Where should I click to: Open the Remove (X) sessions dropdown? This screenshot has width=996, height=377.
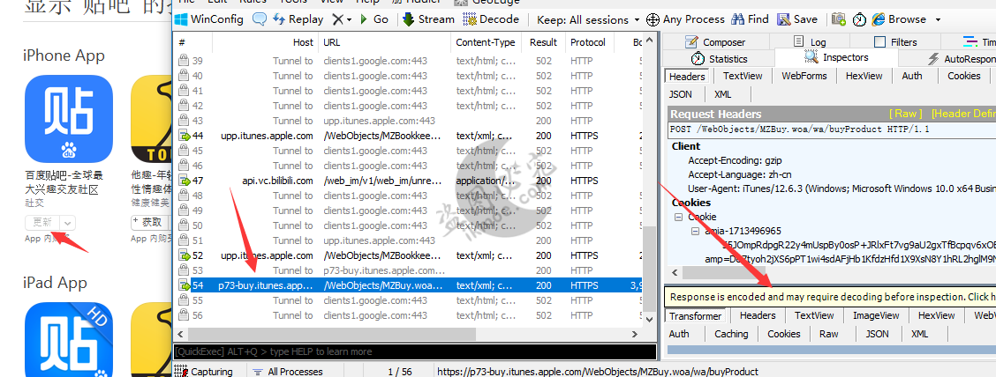pyautogui.click(x=342, y=19)
